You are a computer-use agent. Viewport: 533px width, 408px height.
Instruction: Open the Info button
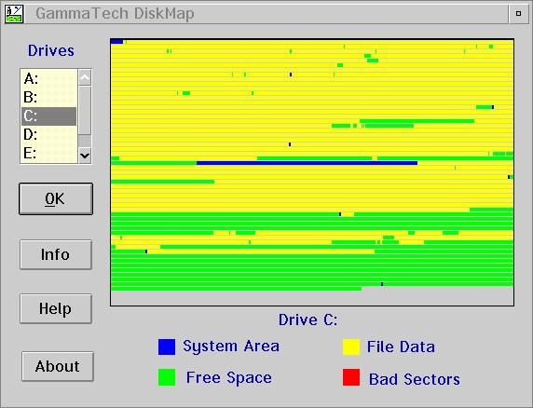56,254
